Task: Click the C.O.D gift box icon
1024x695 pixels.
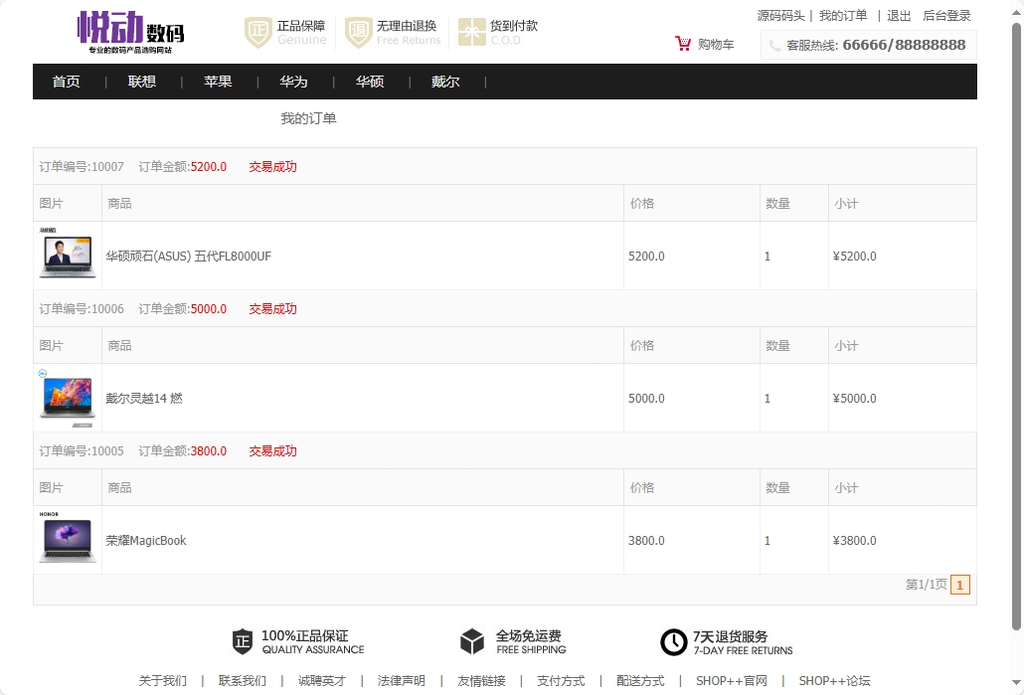Action: point(471,33)
